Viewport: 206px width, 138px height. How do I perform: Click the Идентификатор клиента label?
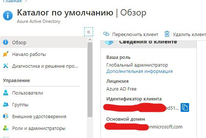tap(134, 99)
